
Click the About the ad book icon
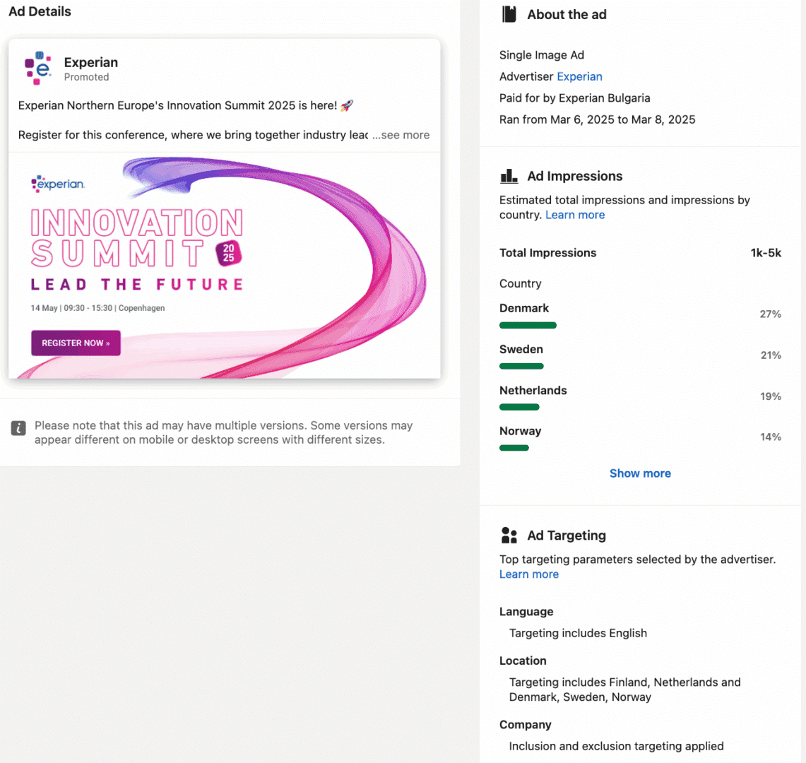click(x=509, y=14)
